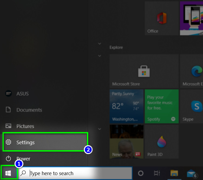Open the Microsoft Store tile
Viewport: 203px width, 180px height.
(144, 71)
